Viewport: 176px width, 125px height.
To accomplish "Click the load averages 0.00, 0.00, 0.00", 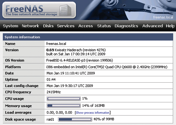I will (x=59, y=113).
